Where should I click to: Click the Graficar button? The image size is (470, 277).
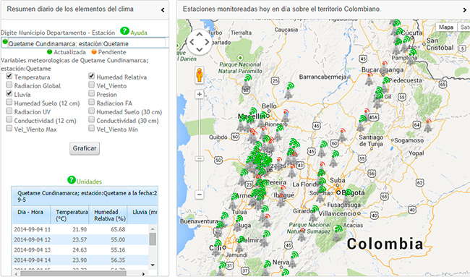[x=85, y=148]
